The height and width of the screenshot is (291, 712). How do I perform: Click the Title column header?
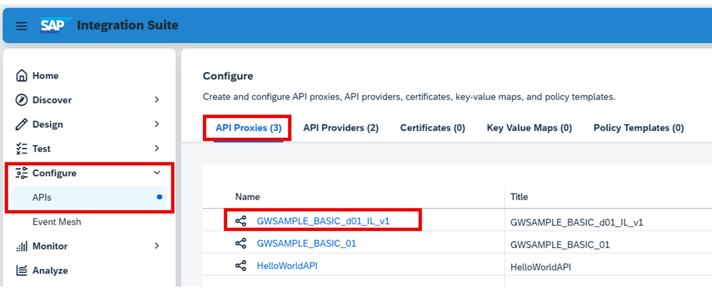(x=519, y=197)
